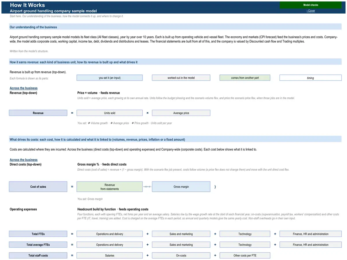Click the 'Operating expenses' label
The height and width of the screenshot is (260, 347).
coord(23,209)
